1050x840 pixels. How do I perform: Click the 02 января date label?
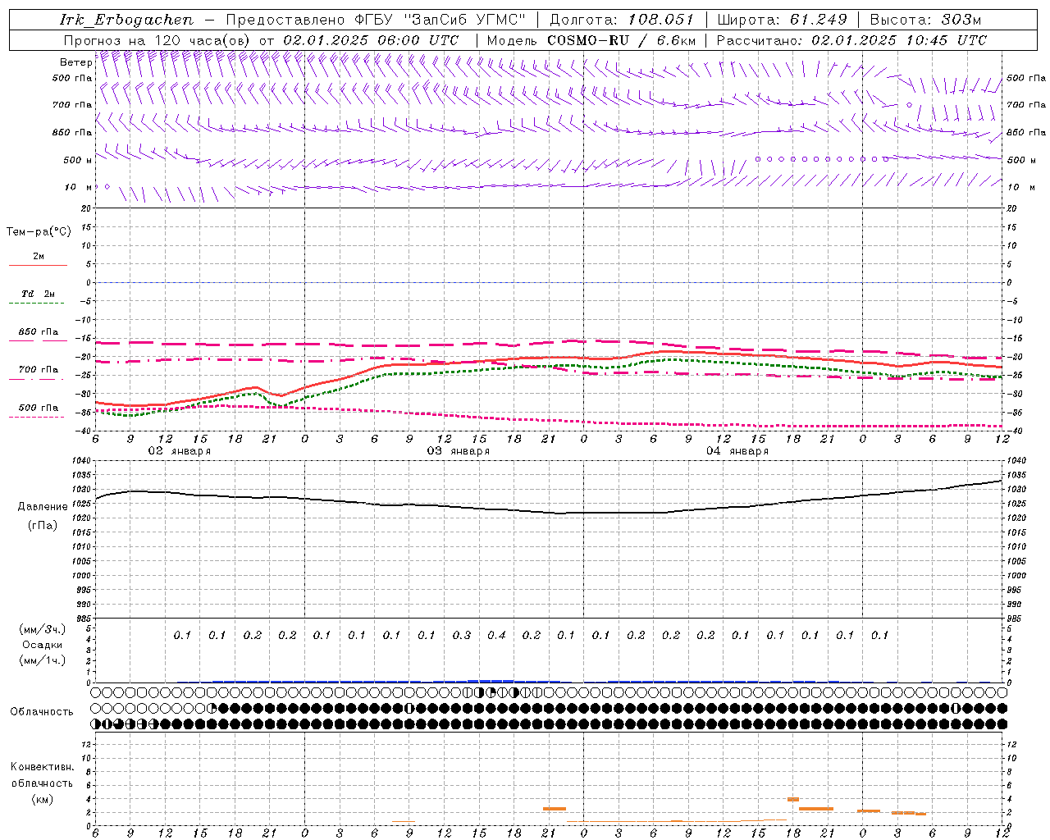pos(179,451)
